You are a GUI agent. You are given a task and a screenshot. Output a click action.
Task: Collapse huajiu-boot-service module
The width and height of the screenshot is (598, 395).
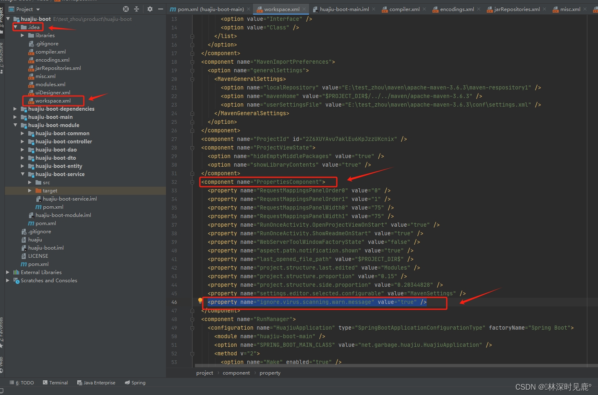pos(22,174)
